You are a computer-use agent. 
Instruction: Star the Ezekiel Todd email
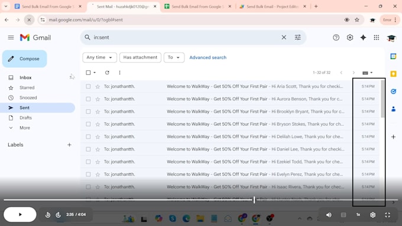tap(98, 162)
